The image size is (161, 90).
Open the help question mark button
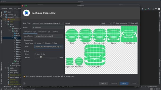pyautogui.click(x=24, y=83)
